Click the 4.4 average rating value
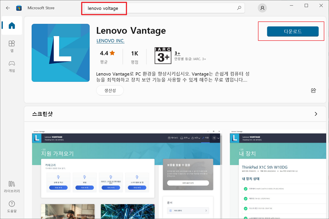 pos(104,53)
